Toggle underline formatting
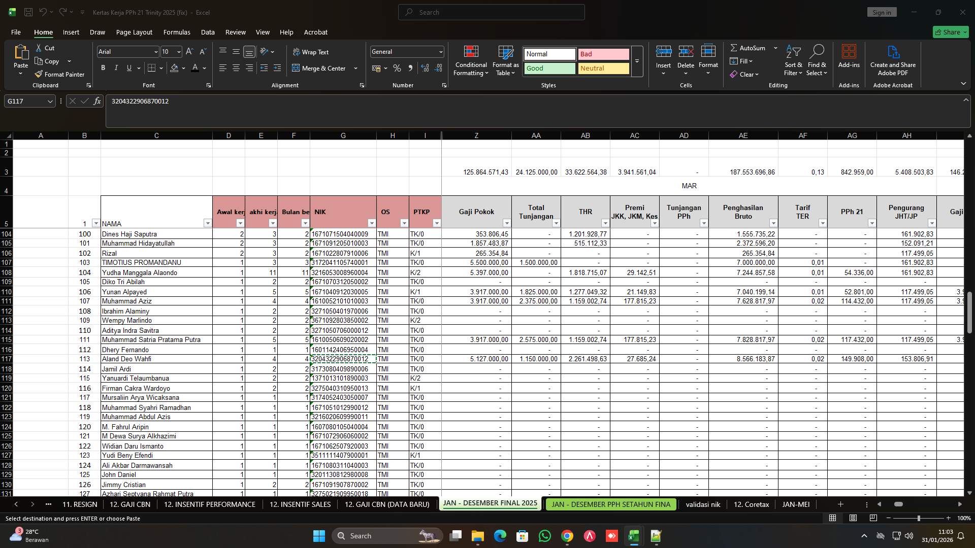 [129, 67]
